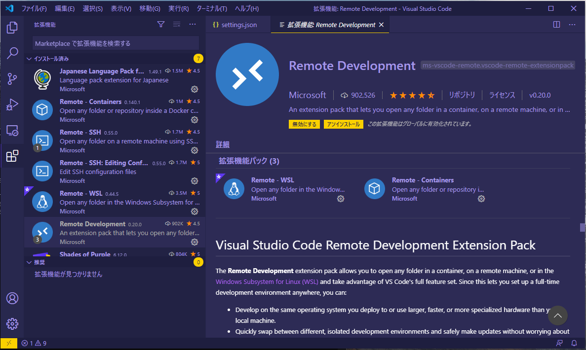Screen dimensions: 586x350
Task: Close the Remote Development extension tab
Action: 381,25
